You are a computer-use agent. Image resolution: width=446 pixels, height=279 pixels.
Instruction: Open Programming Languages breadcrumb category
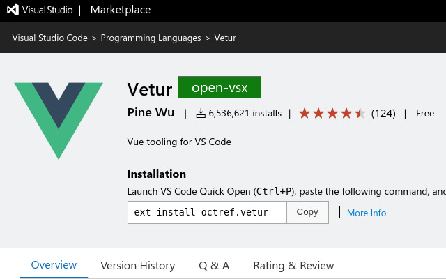pos(151,38)
